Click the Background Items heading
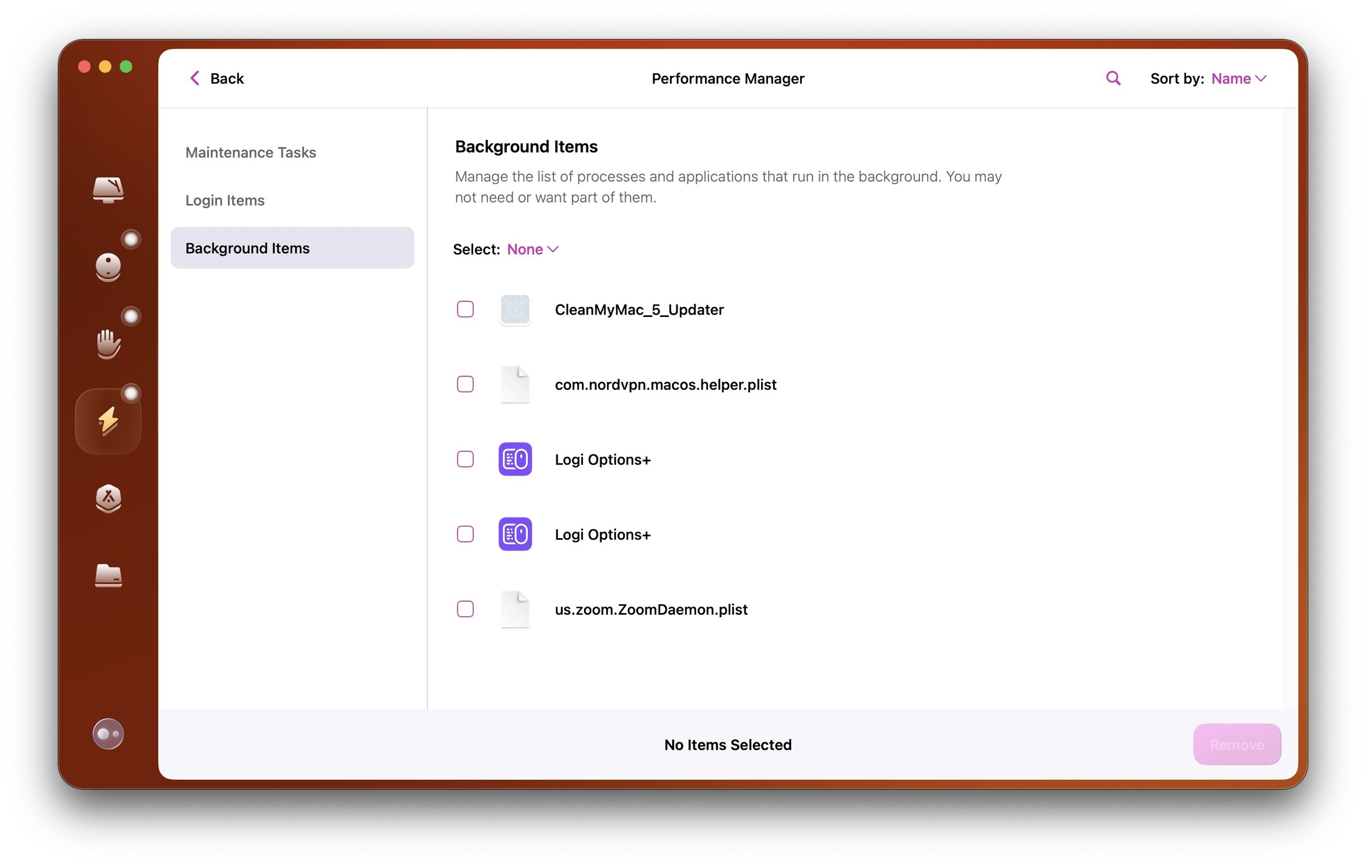The image size is (1366, 866). (x=526, y=146)
